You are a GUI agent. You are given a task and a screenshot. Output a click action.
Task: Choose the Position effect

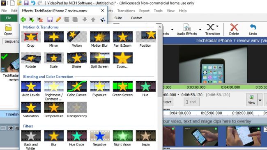click(145, 39)
